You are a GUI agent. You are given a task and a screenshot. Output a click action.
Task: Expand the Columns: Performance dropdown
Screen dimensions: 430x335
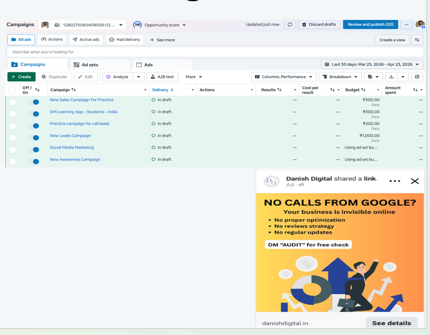(283, 77)
